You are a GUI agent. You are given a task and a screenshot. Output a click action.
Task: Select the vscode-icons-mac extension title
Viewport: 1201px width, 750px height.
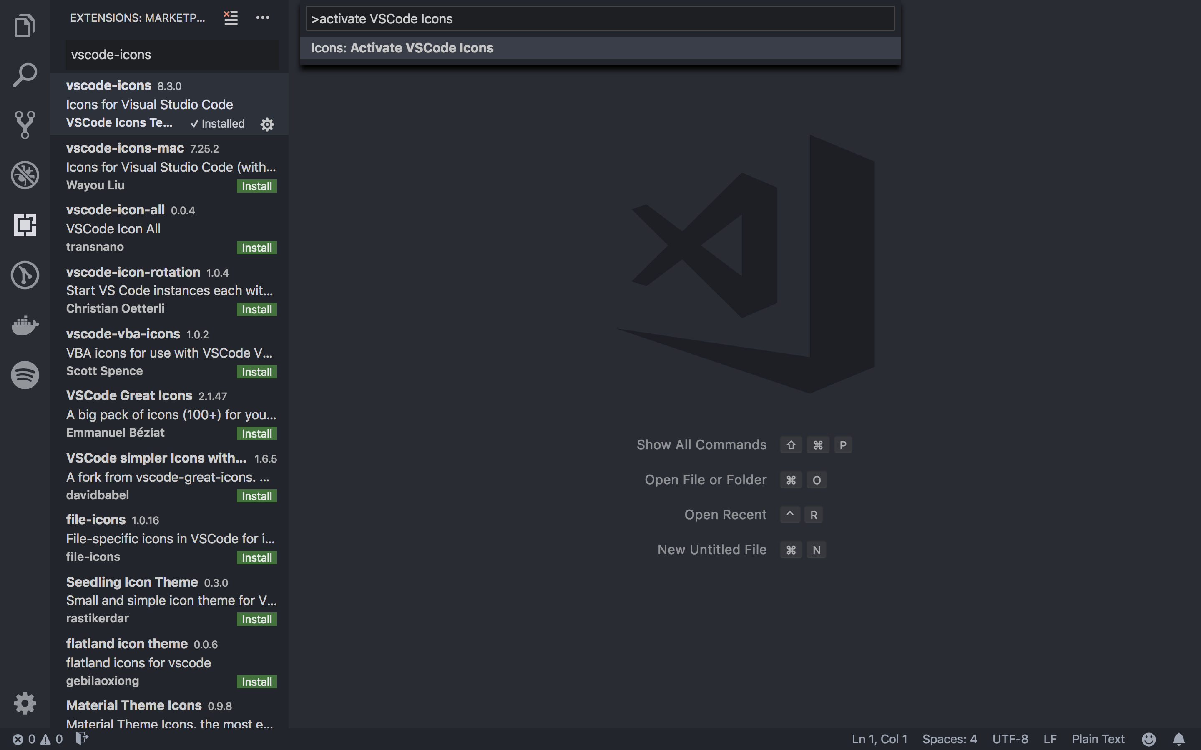[125, 148]
